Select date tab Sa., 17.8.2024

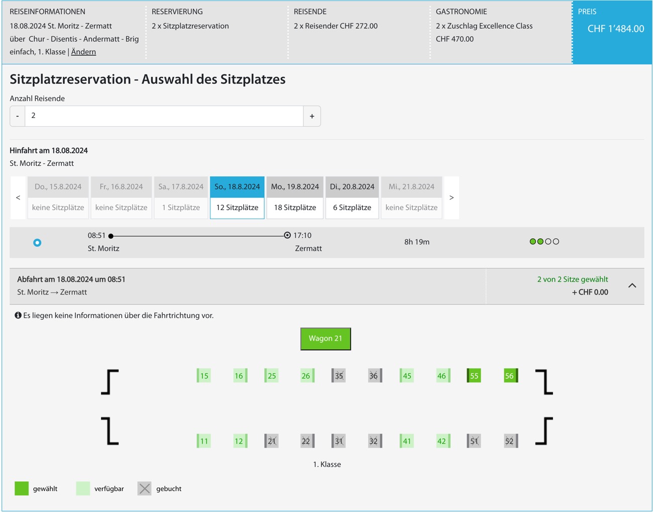(x=181, y=197)
